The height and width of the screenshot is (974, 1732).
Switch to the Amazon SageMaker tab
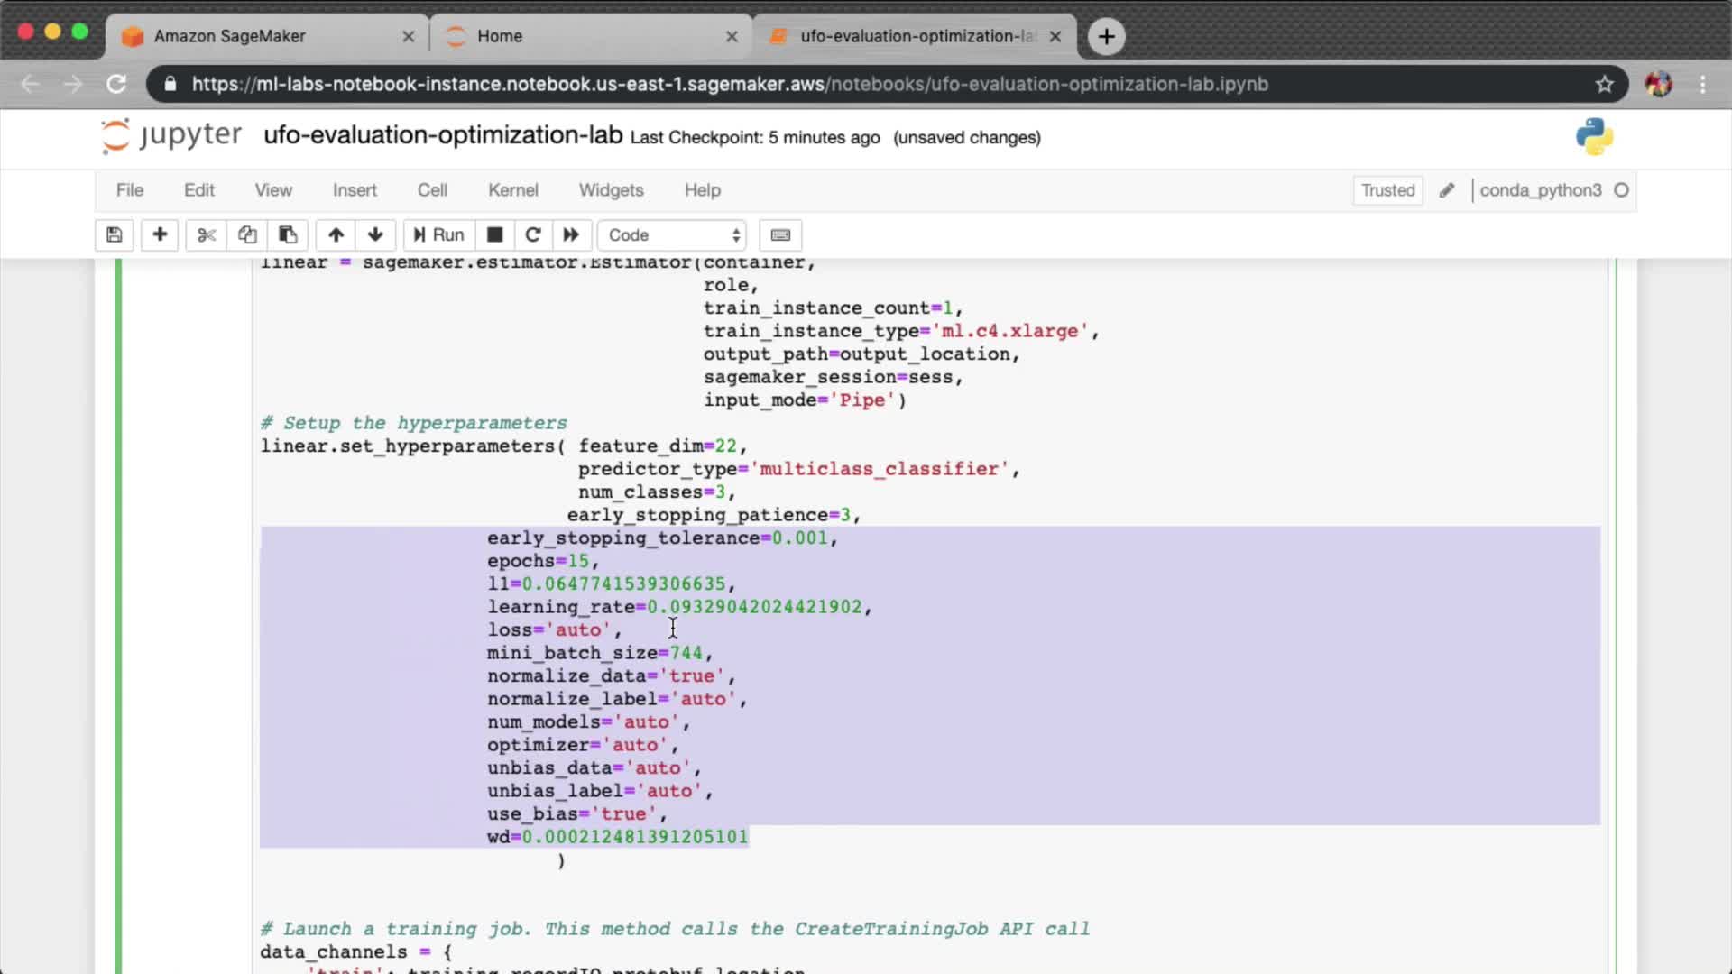click(x=230, y=36)
